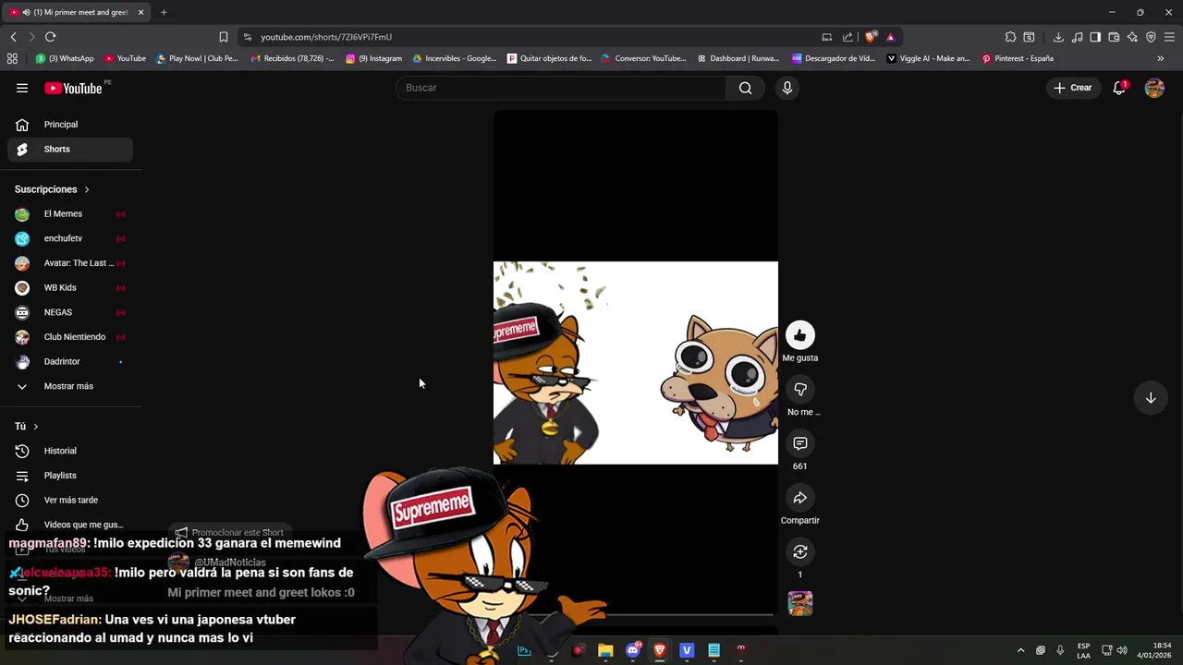Play or pause the short video
The width and height of the screenshot is (1183, 665).
tap(636, 362)
